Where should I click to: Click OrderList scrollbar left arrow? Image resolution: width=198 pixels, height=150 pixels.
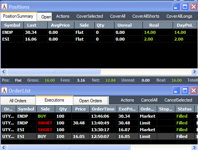(x=4, y=147)
